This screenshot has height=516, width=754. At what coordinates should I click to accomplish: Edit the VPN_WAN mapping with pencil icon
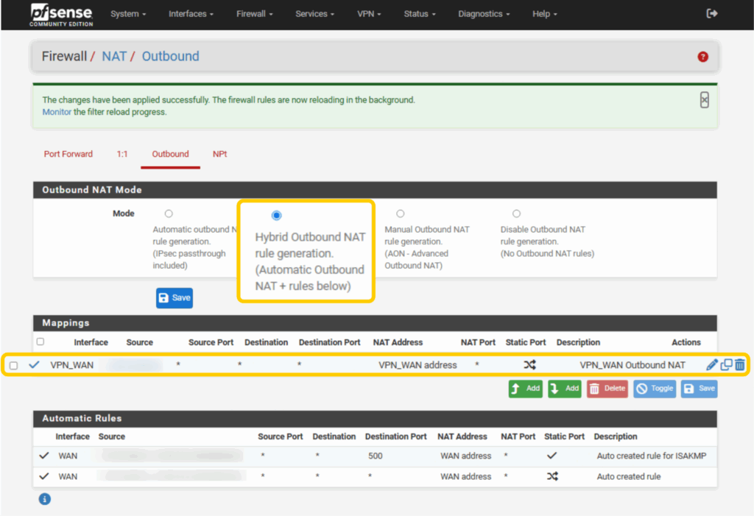[x=712, y=364]
